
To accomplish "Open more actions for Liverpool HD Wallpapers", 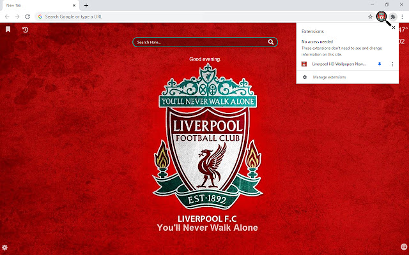I will point(392,64).
